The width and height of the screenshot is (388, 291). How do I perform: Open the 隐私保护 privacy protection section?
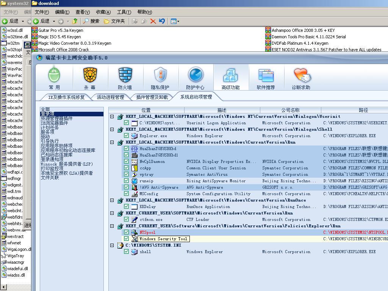click(x=160, y=78)
